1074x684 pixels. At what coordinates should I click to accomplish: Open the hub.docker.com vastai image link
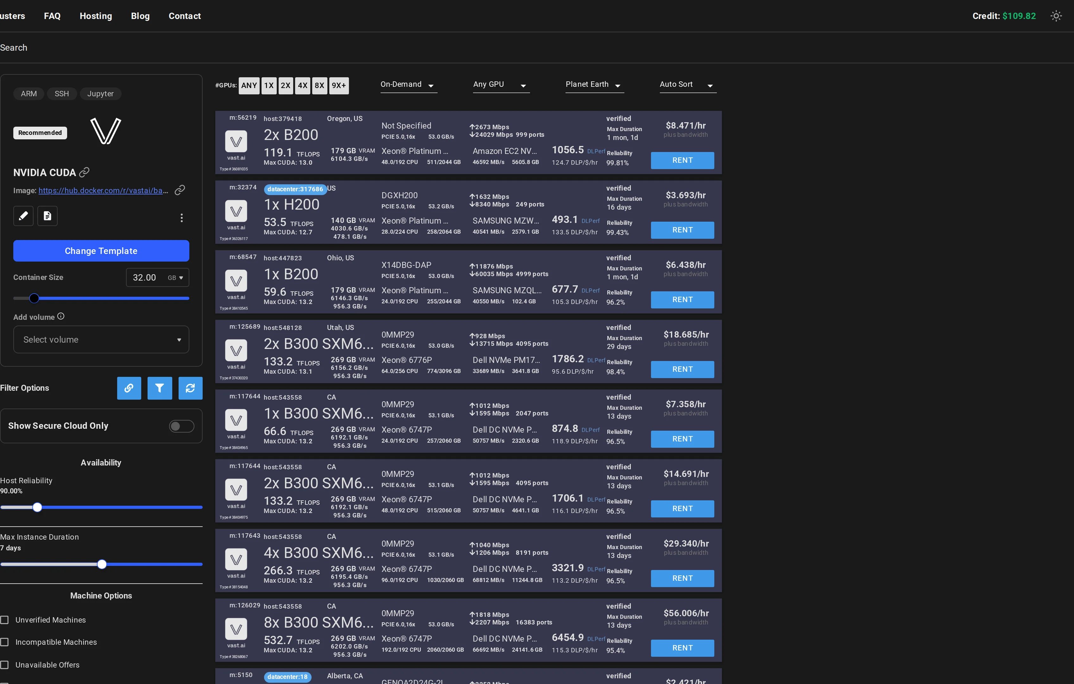(104, 191)
